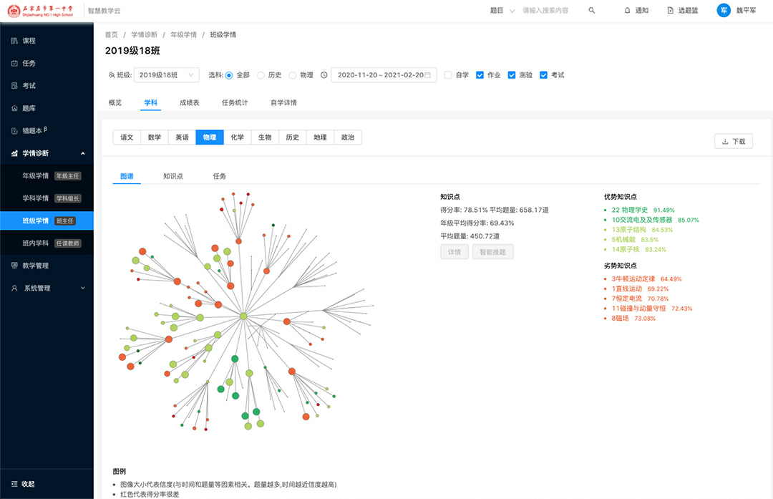
Task: Click the date range picker field
Action: pos(384,75)
